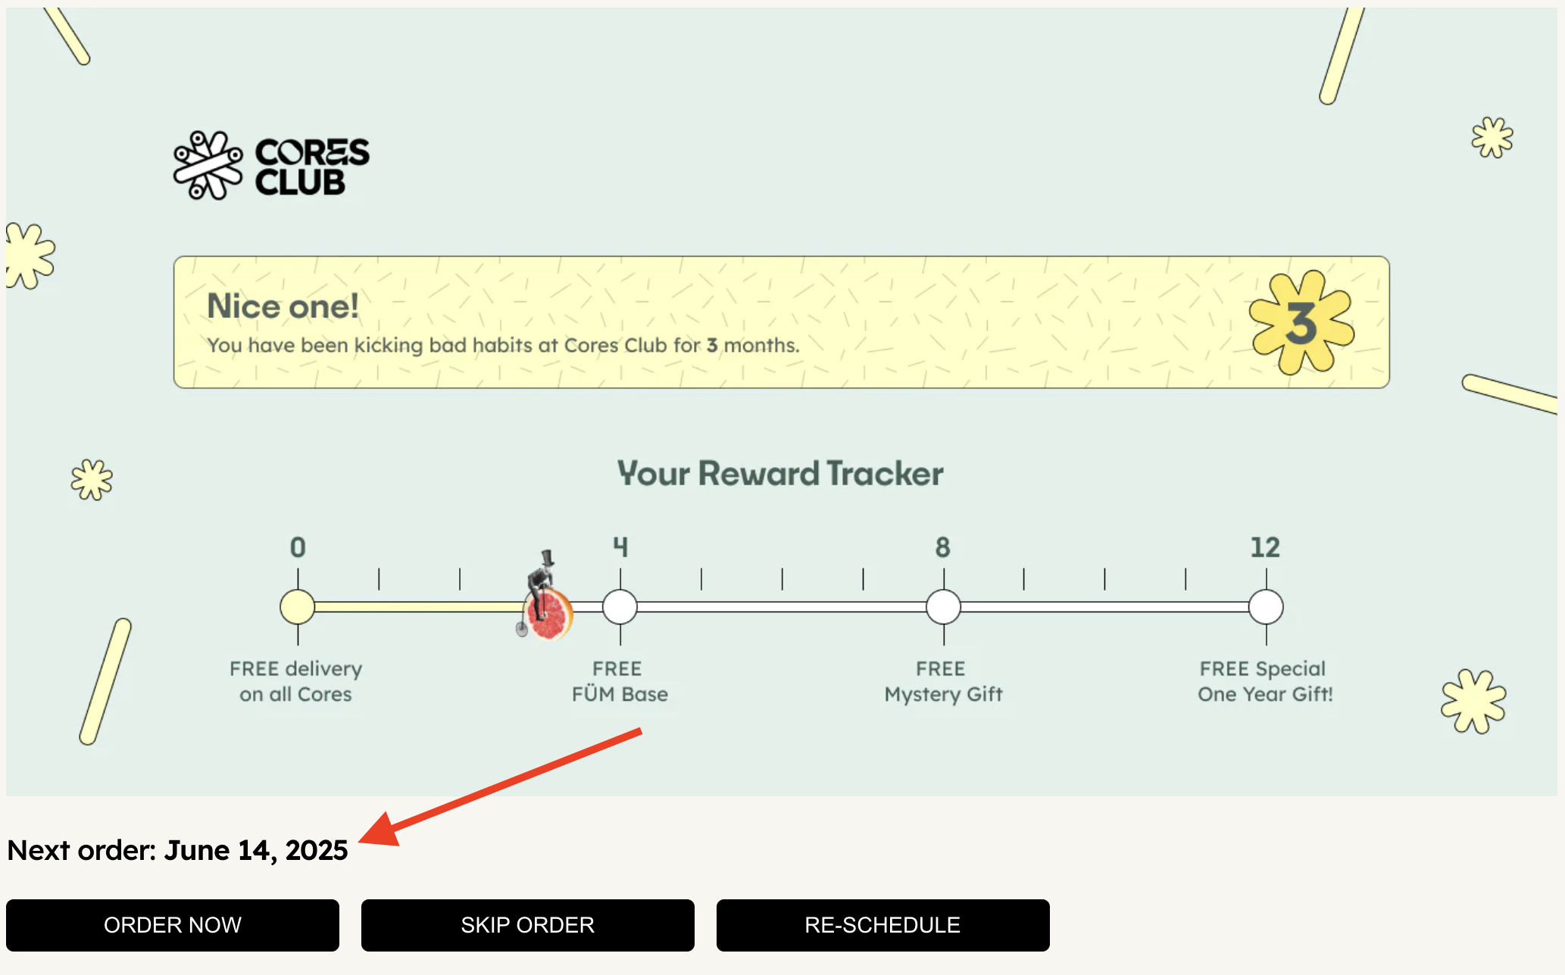Click the Nice one! banner heading

283,307
